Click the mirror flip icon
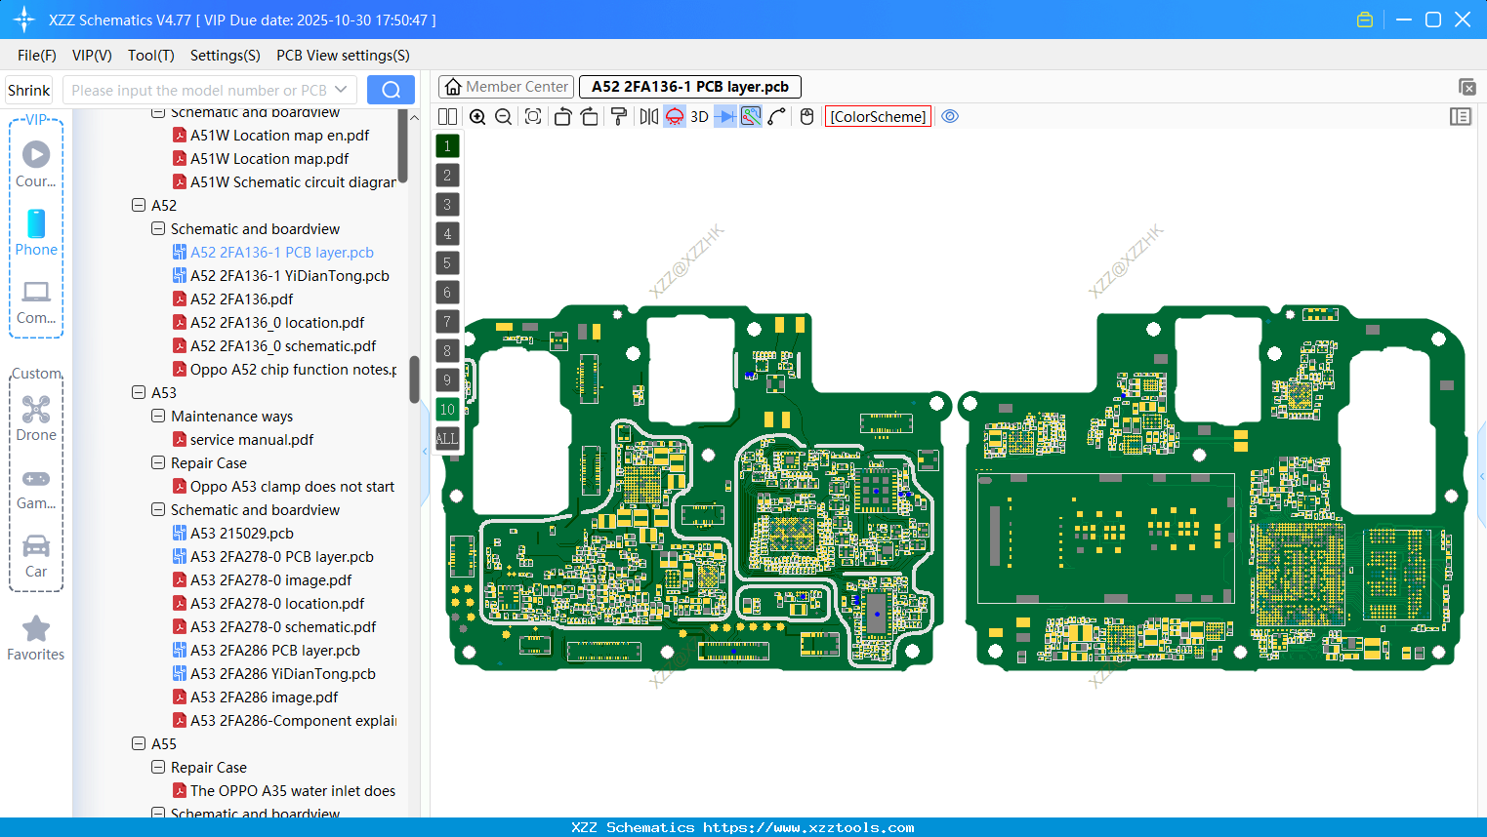This screenshot has height=837, width=1487. pos(648,116)
